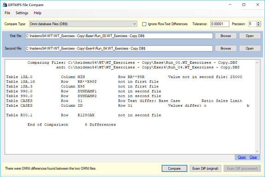Click the 'R1280AX' row entry
This screenshot has width=265, height=177.
86,115
